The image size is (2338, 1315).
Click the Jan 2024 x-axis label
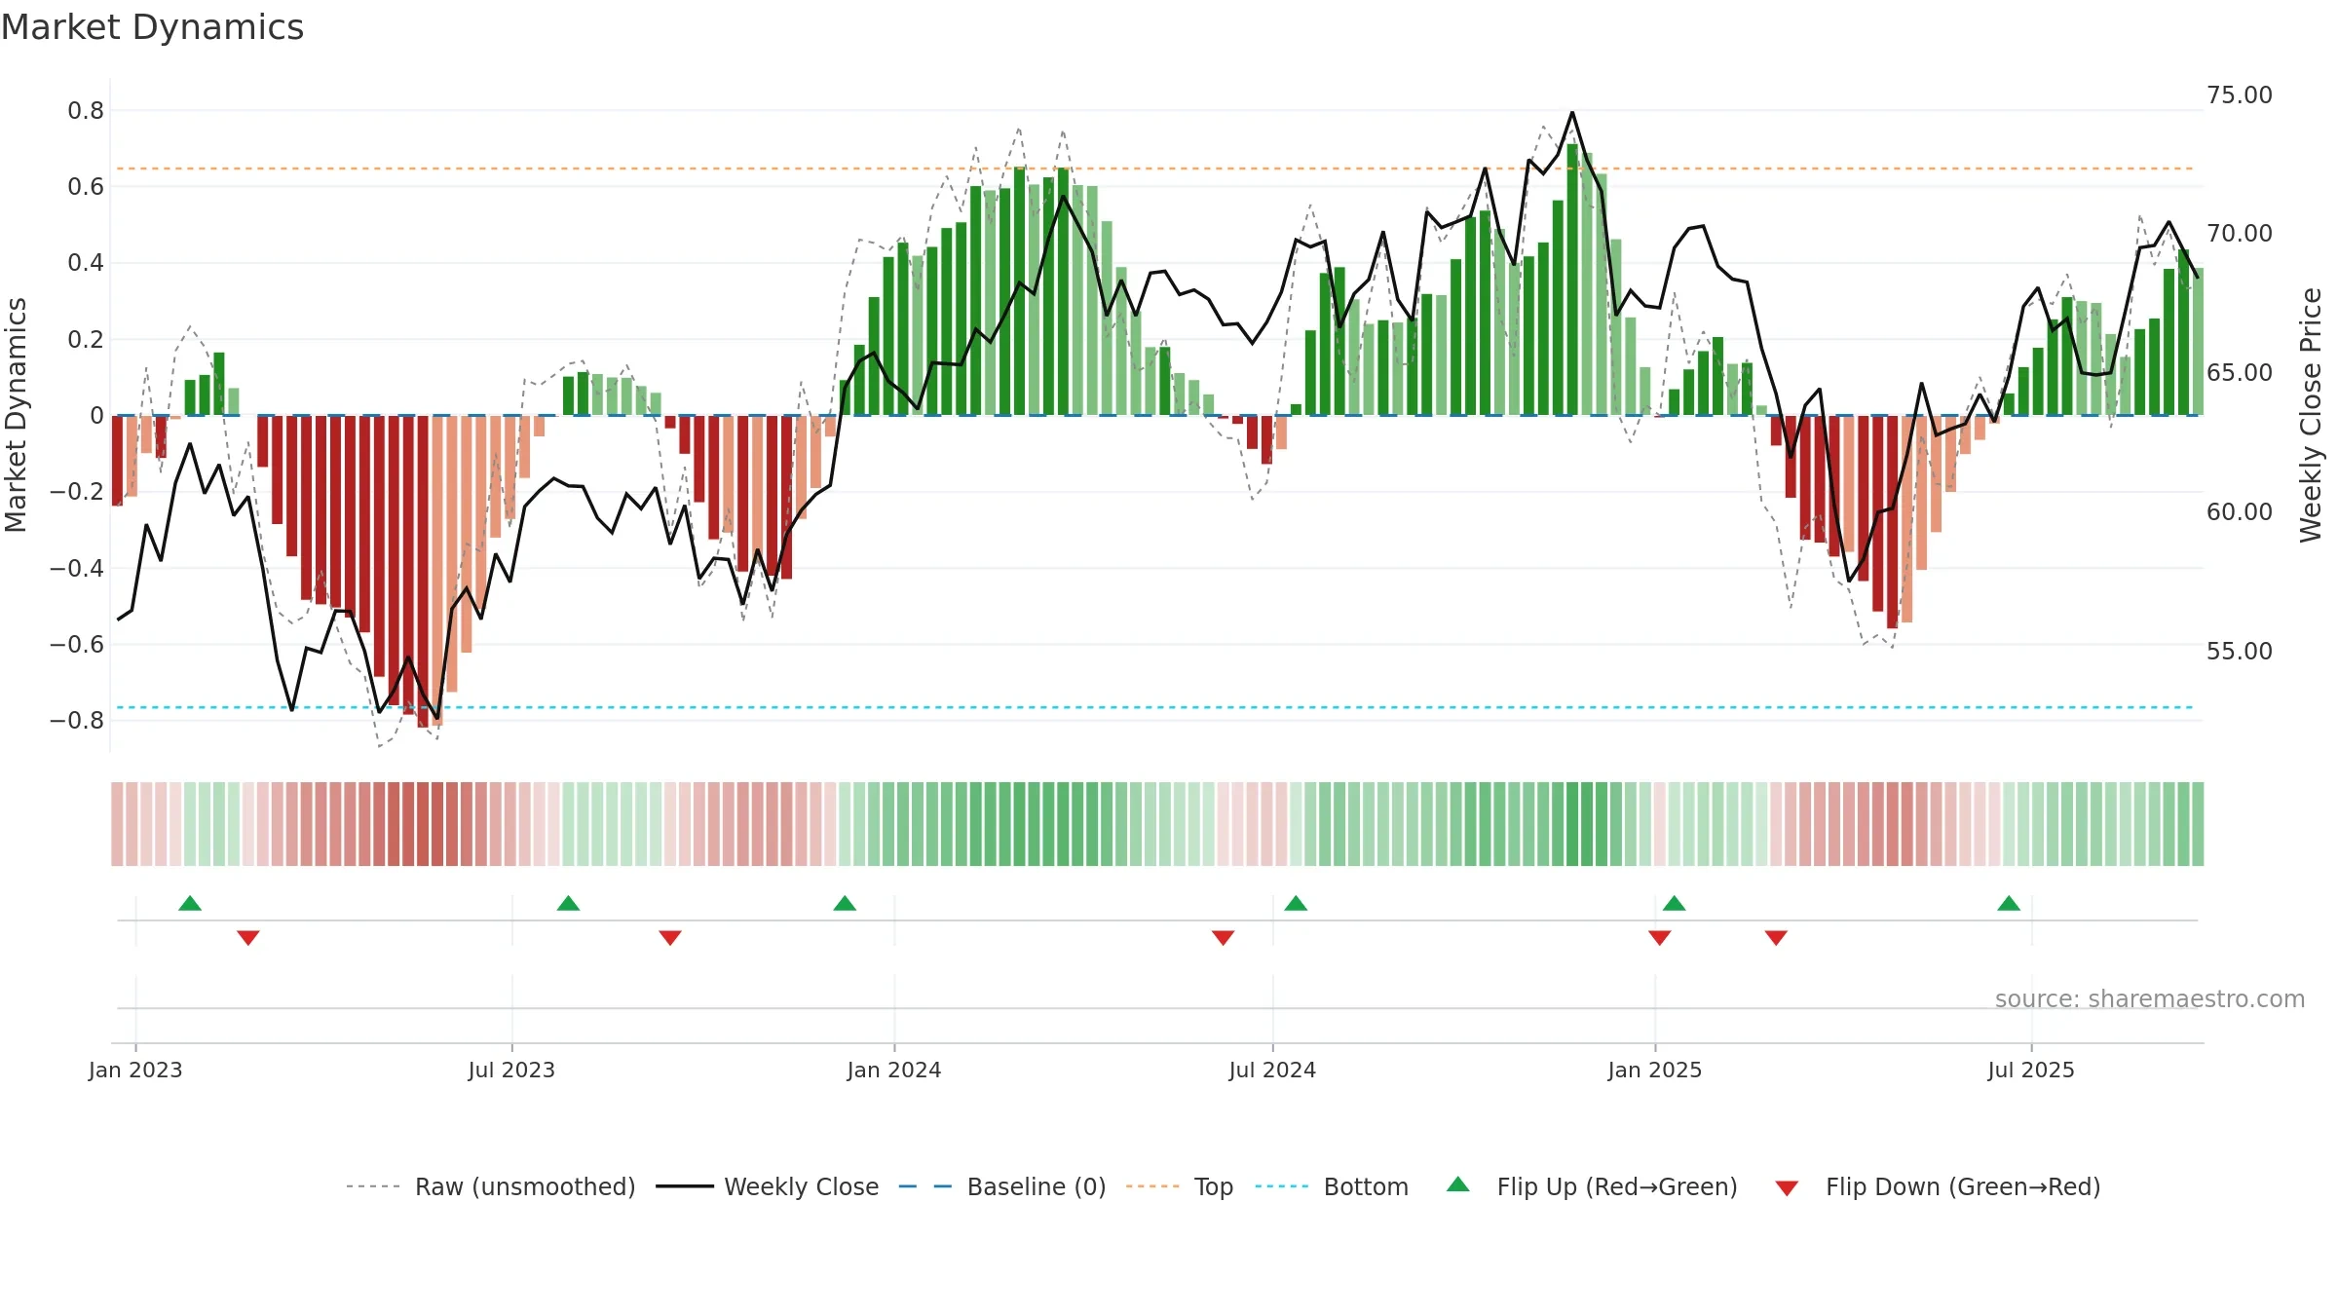tap(894, 1070)
